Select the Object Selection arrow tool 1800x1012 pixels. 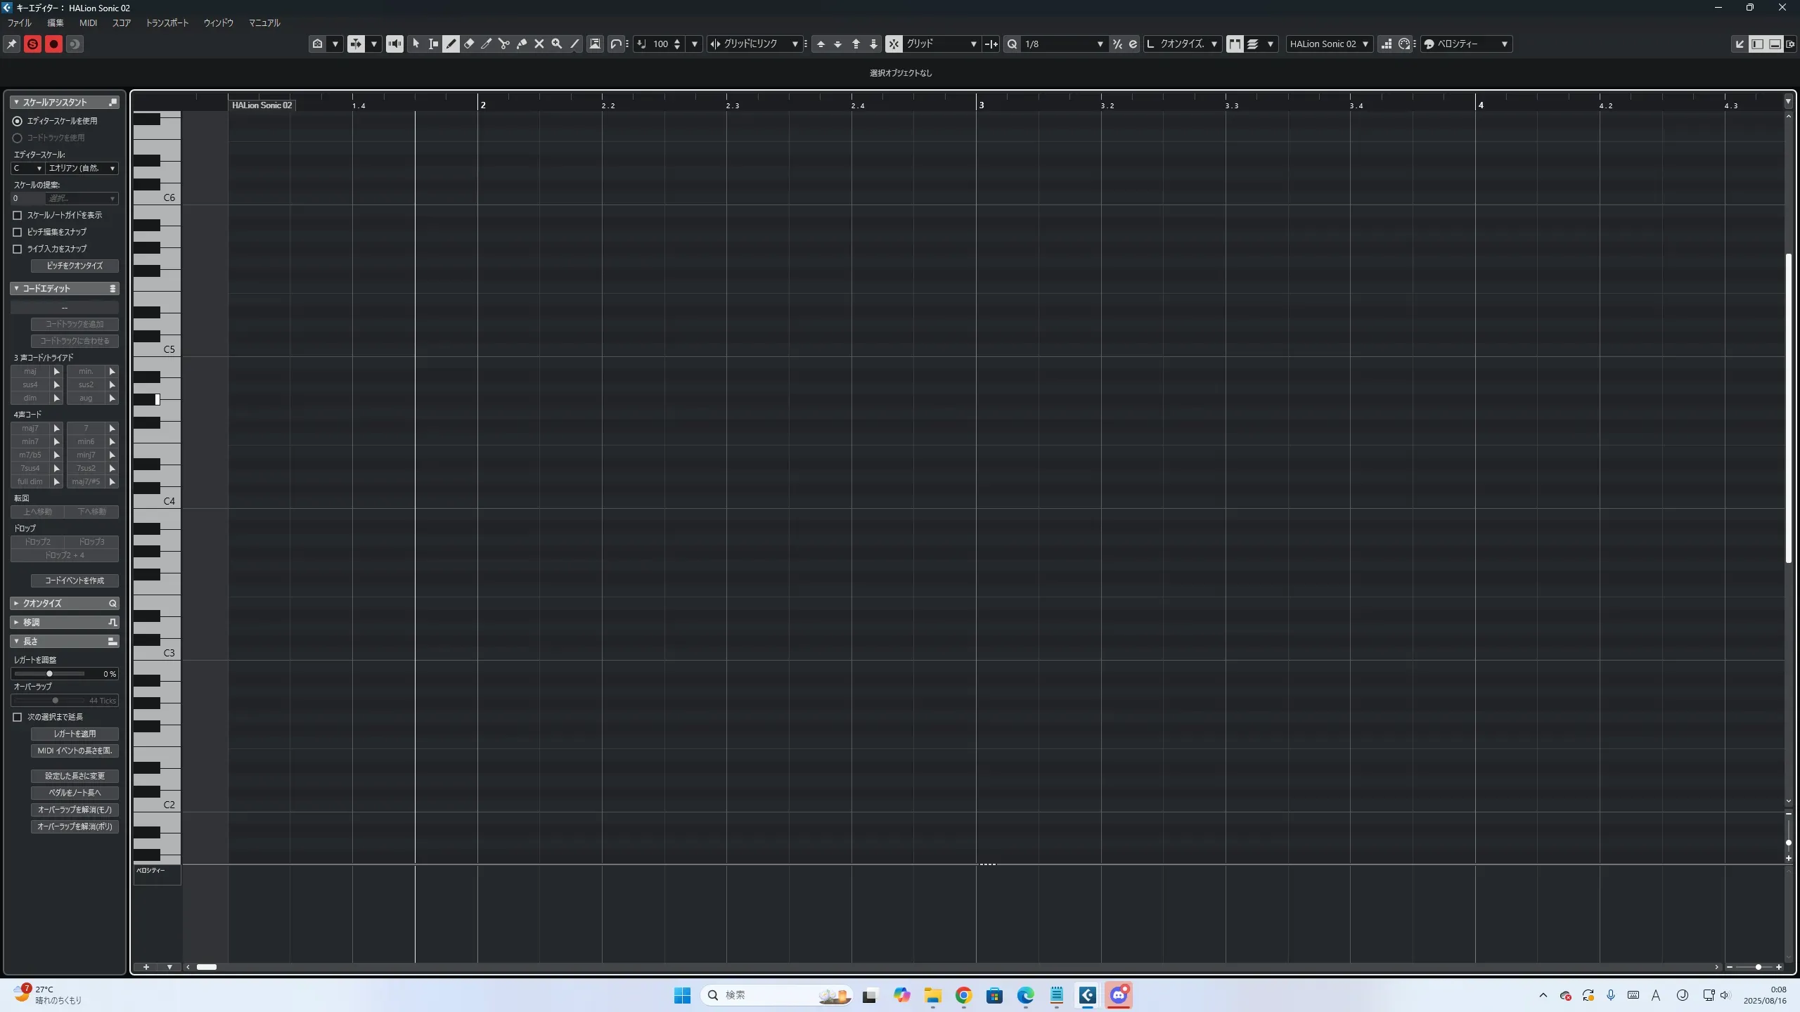416,44
